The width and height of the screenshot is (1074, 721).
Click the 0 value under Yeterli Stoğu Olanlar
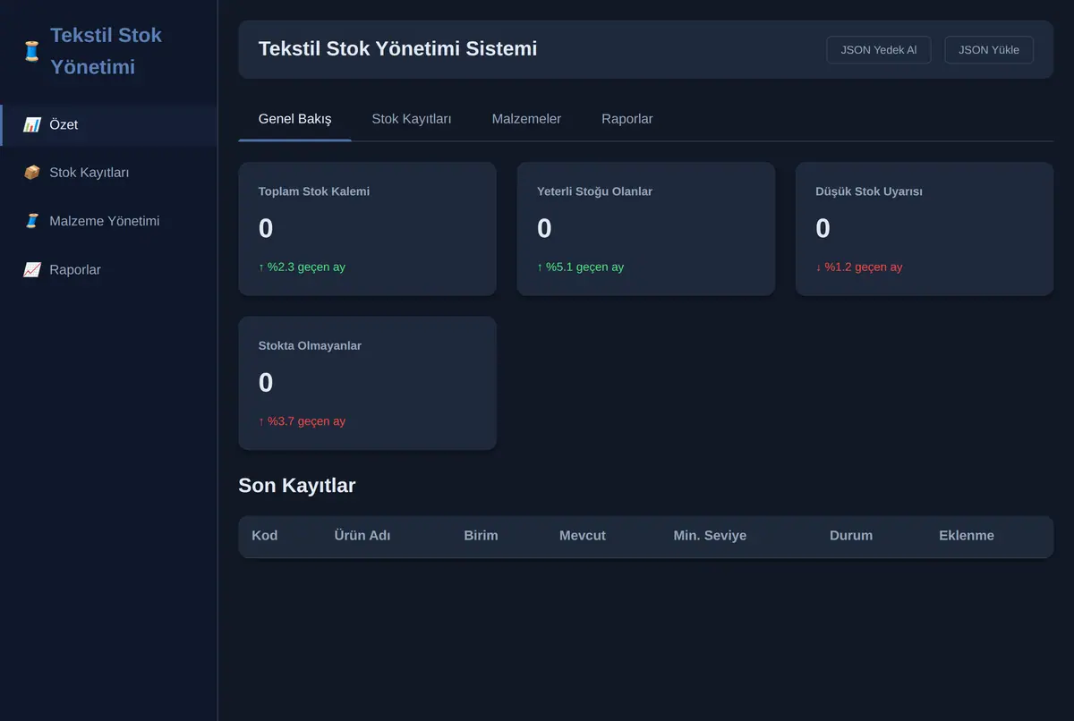544,229
